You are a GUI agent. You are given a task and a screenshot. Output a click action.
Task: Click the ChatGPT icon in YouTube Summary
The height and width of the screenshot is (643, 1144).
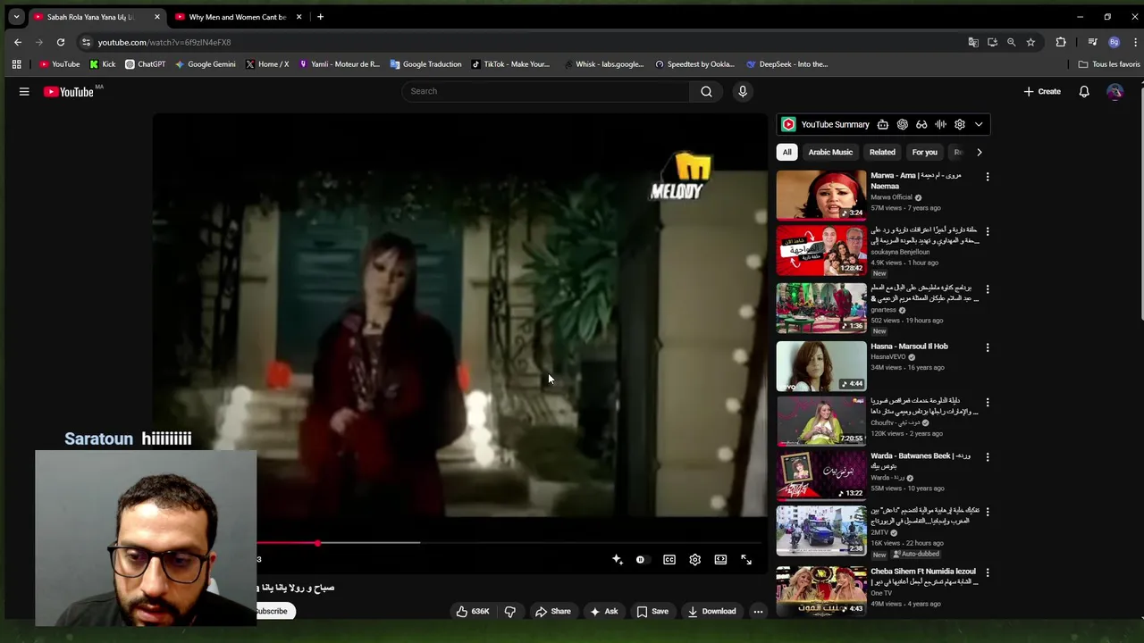pyautogui.click(x=902, y=124)
